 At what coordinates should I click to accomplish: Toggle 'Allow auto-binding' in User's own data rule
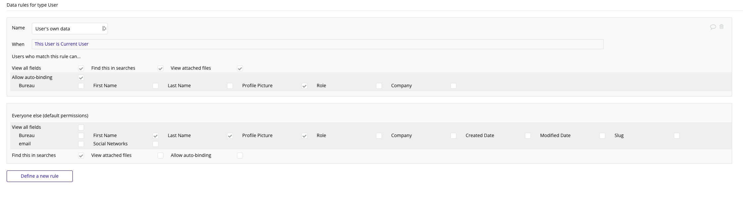[x=81, y=78]
